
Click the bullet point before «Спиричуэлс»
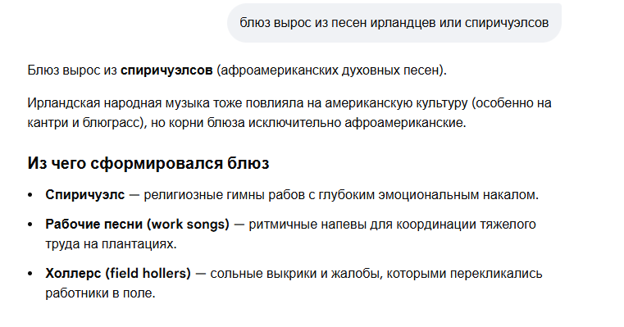(x=30, y=195)
